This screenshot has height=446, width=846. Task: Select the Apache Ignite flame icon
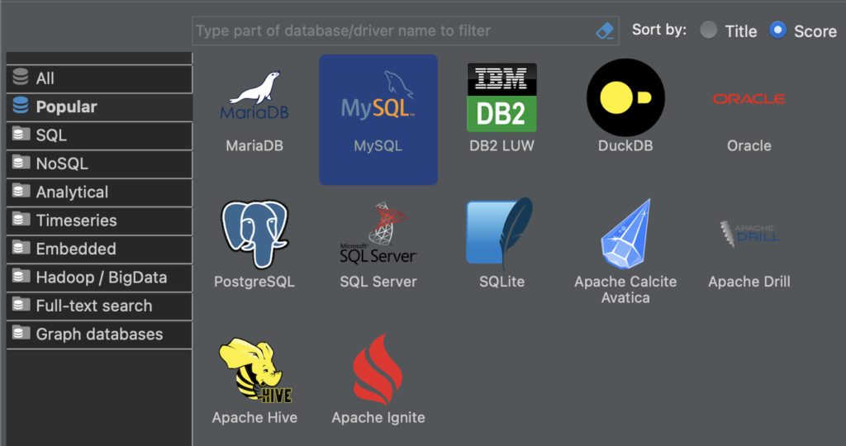click(x=378, y=371)
